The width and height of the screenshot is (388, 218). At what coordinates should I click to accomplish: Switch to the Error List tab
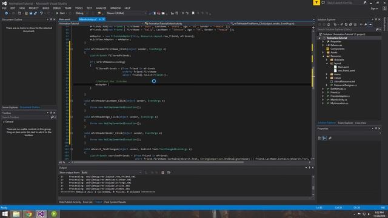click(87, 202)
